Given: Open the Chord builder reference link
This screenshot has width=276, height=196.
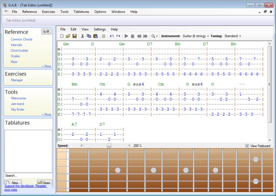Looking at the screenshot, I should tap(19, 51).
